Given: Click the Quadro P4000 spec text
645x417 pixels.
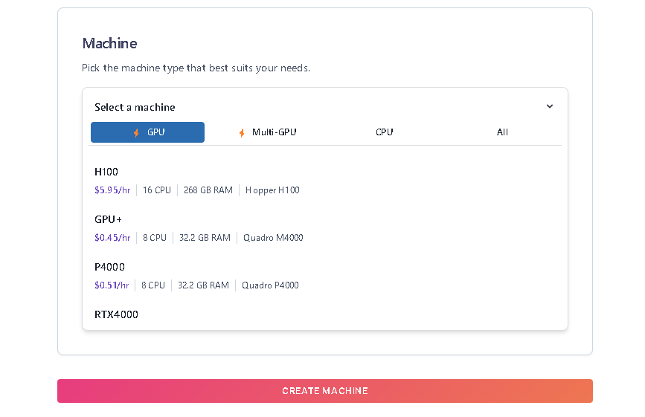Looking at the screenshot, I should click(270, 285).
